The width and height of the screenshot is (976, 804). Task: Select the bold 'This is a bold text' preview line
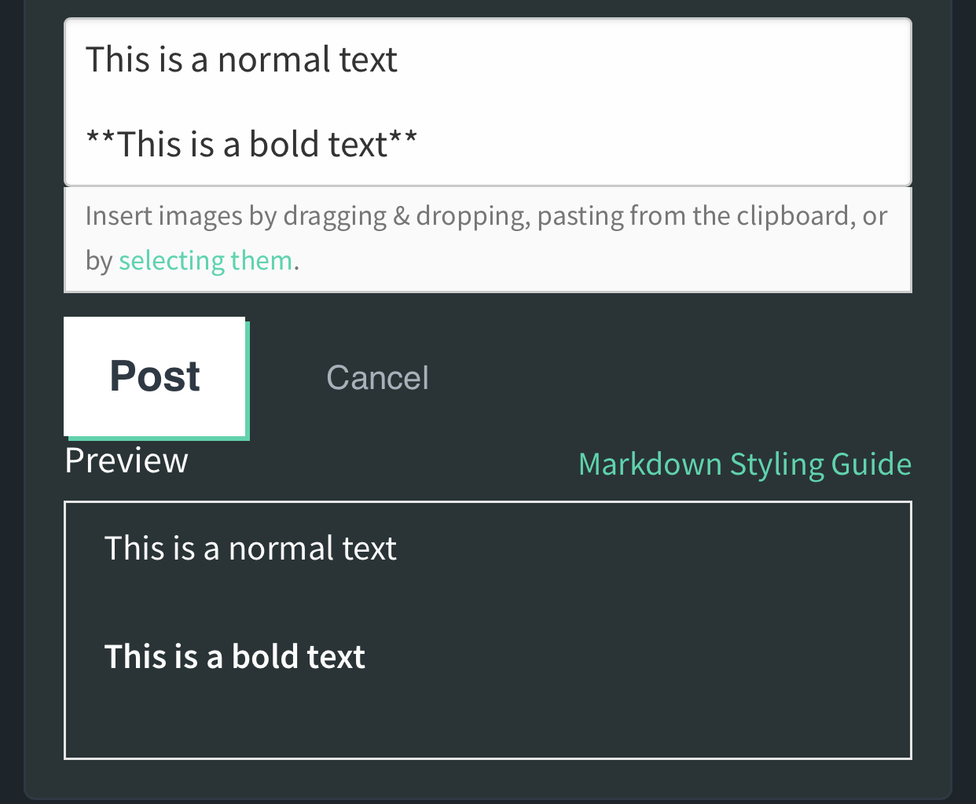pyautogui.click(x=234, y=656)
